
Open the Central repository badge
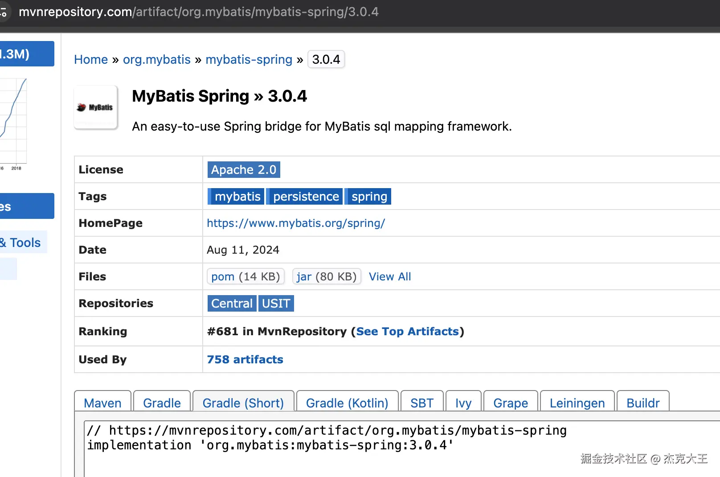coord(232,304)
